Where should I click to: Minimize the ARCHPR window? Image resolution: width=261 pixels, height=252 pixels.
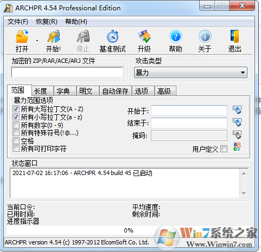pyautogui.click(x=207, y=6)
